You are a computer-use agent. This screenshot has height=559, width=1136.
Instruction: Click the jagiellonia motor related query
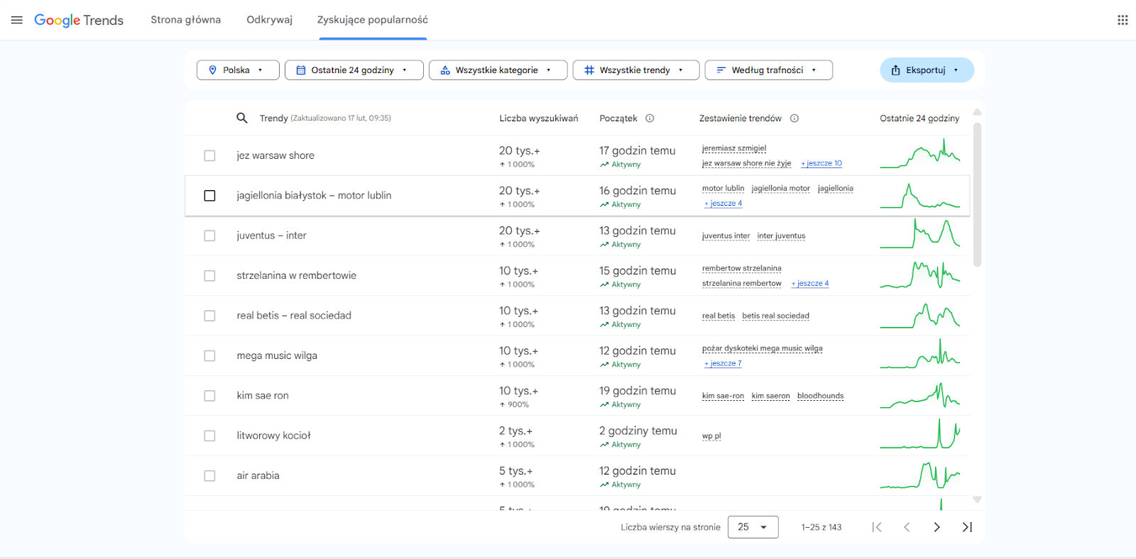[x=780, y=189]
